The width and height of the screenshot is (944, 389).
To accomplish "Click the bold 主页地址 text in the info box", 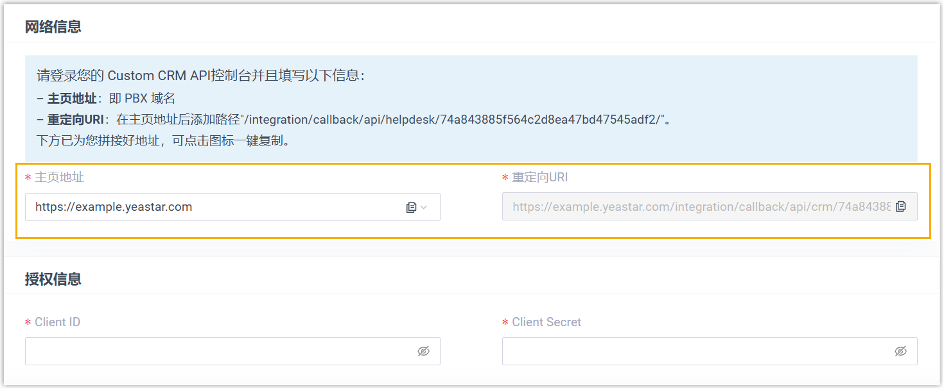I will coord(72,99).
